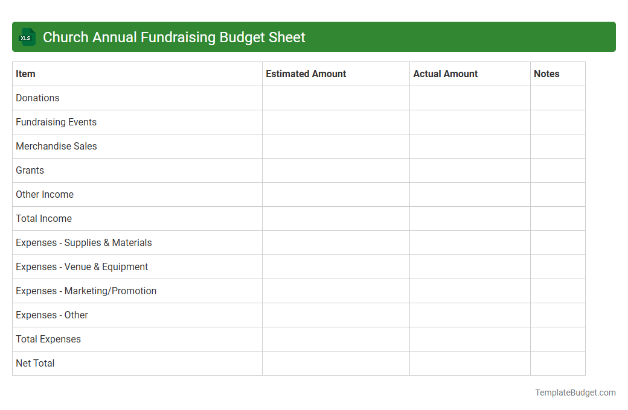Select the Notes column header

546,74
